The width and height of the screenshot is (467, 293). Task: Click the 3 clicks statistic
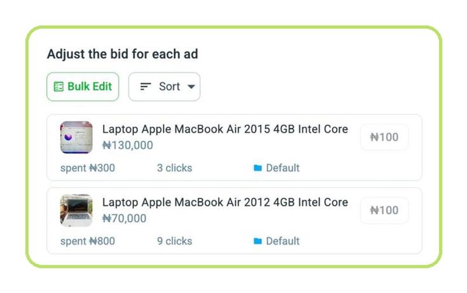click(175, 168)
